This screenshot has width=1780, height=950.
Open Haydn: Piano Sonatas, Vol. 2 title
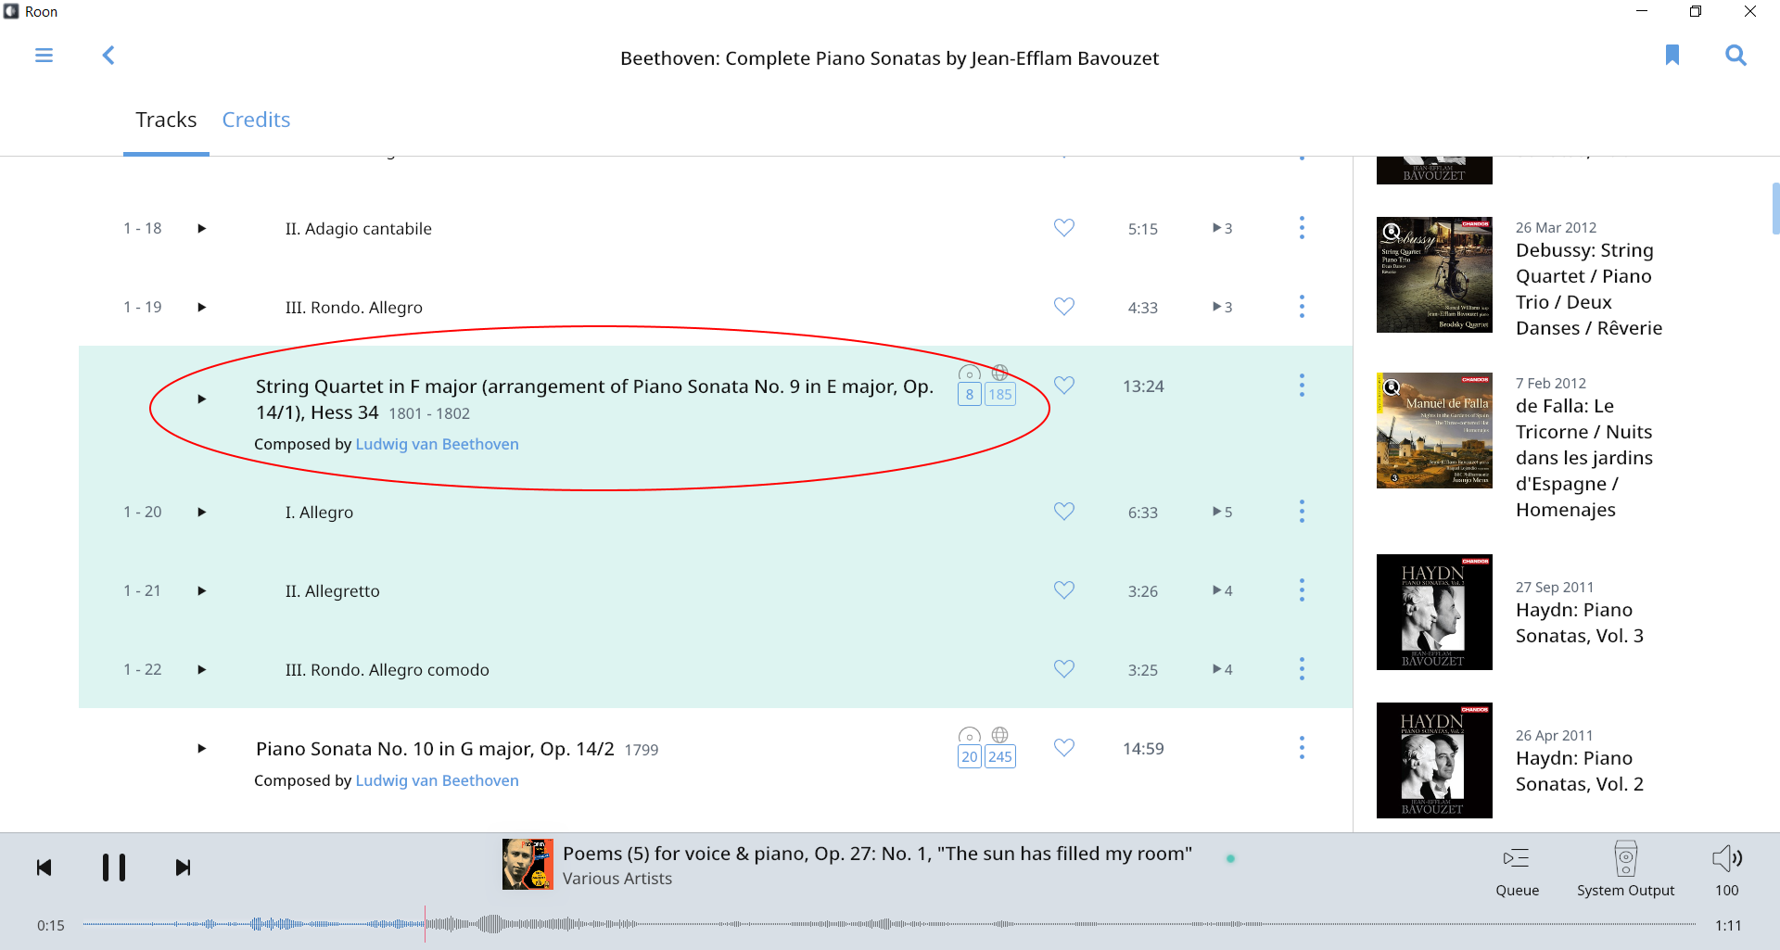pos(1580,771)
